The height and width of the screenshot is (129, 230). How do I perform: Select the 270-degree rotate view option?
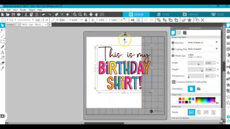click(214, 112)
